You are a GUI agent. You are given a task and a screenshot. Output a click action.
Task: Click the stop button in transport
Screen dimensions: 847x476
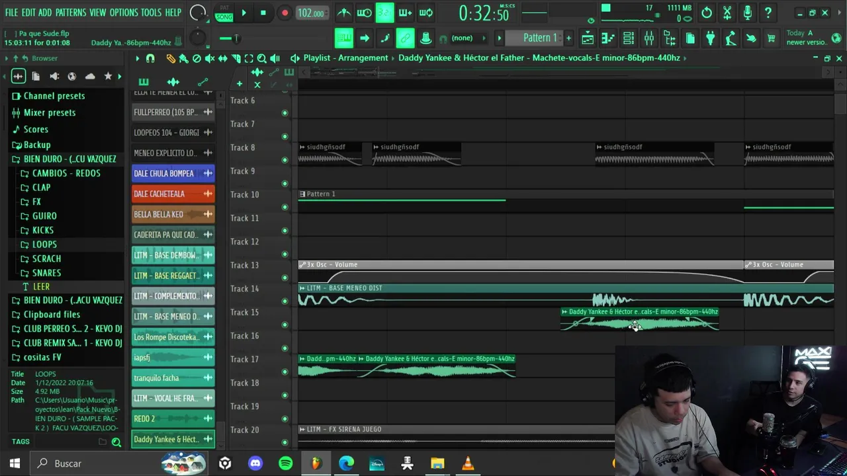tap(263, 13)
